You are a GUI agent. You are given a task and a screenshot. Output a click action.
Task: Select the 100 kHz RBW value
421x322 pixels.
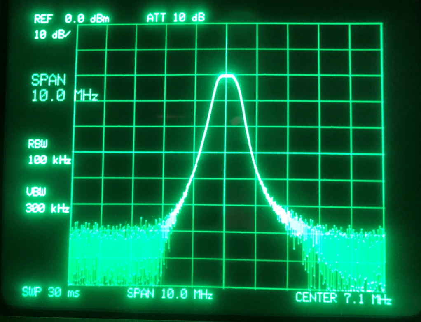(x=49, y=160)
